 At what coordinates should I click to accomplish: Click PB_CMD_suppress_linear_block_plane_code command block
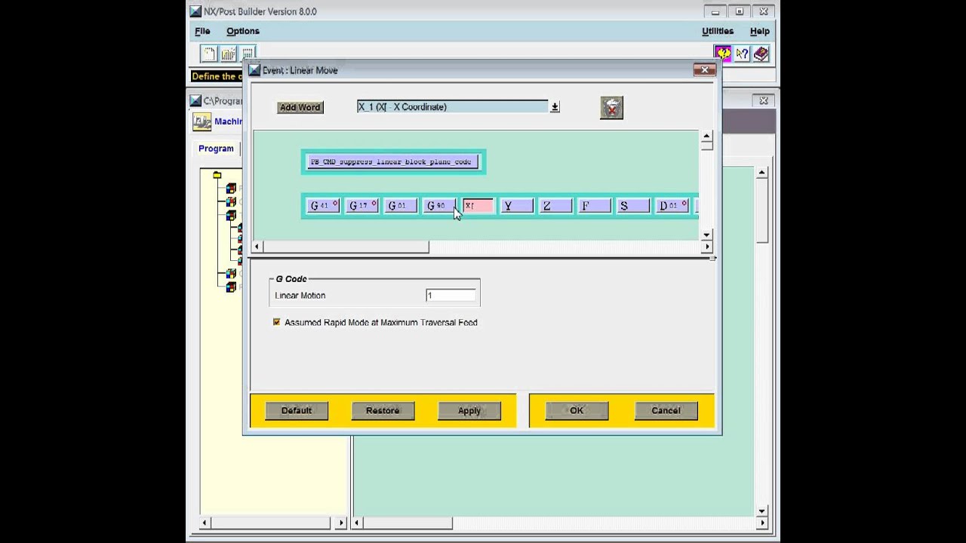(x=392, y=162)
